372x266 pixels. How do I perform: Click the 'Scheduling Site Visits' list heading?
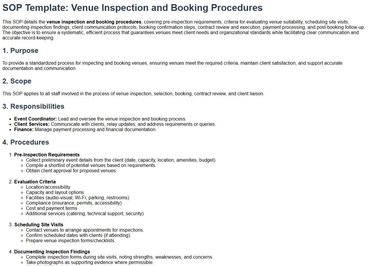39,225
